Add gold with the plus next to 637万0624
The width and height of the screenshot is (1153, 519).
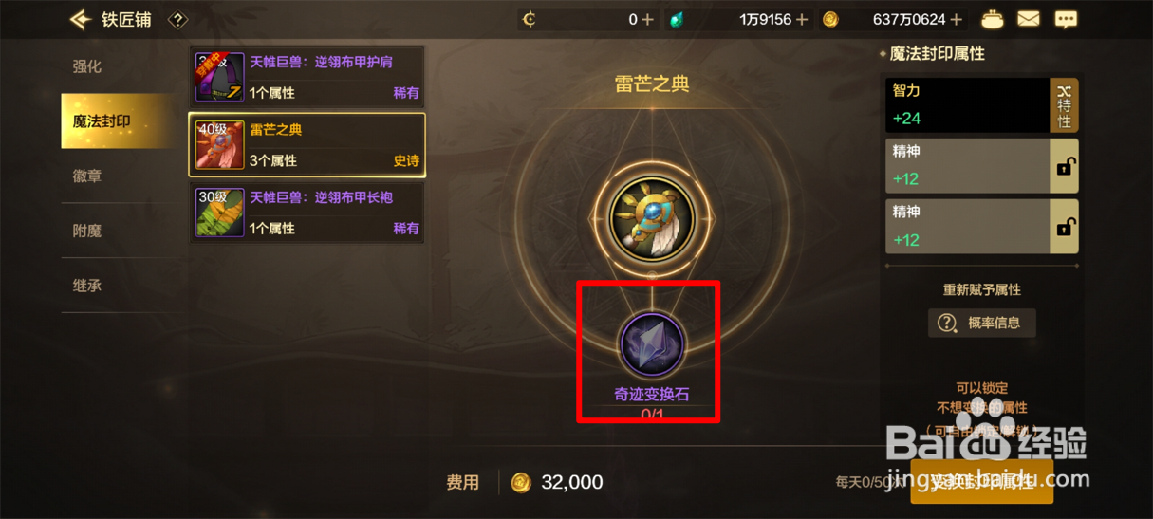956,19
